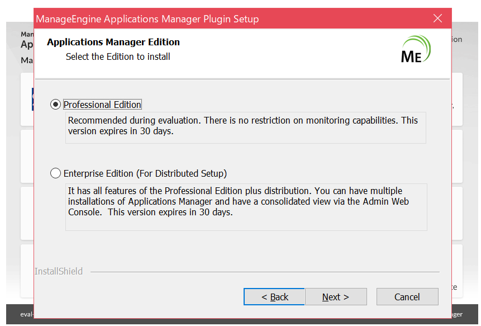Close the Plugin Setup dialog window
Screen dimensions: 481x326
pos(437,18)
